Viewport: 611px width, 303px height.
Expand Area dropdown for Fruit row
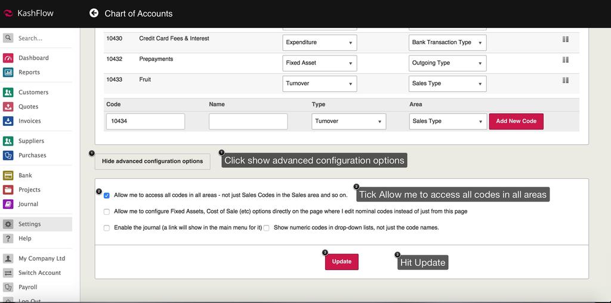pyautogui.click(x=448, y=84)
